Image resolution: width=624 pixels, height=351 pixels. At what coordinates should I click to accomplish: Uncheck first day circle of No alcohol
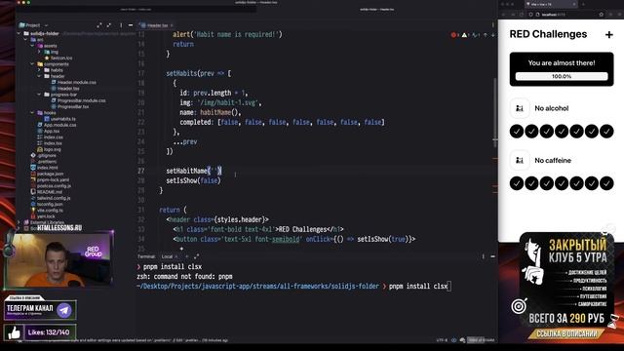517,132
